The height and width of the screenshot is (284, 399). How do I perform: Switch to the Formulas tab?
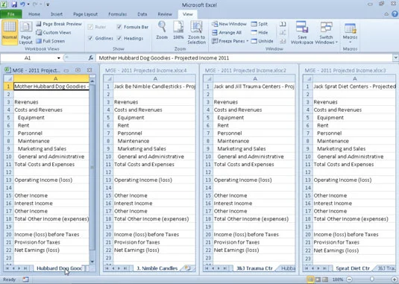click(117, 14)
